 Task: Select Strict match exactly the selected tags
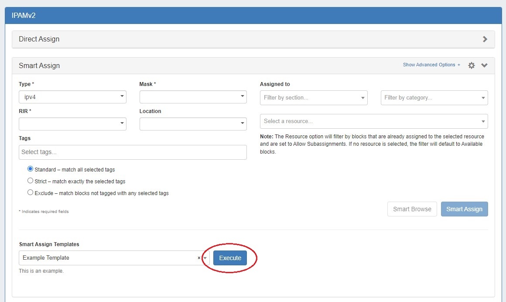click(x=31, y=181)
